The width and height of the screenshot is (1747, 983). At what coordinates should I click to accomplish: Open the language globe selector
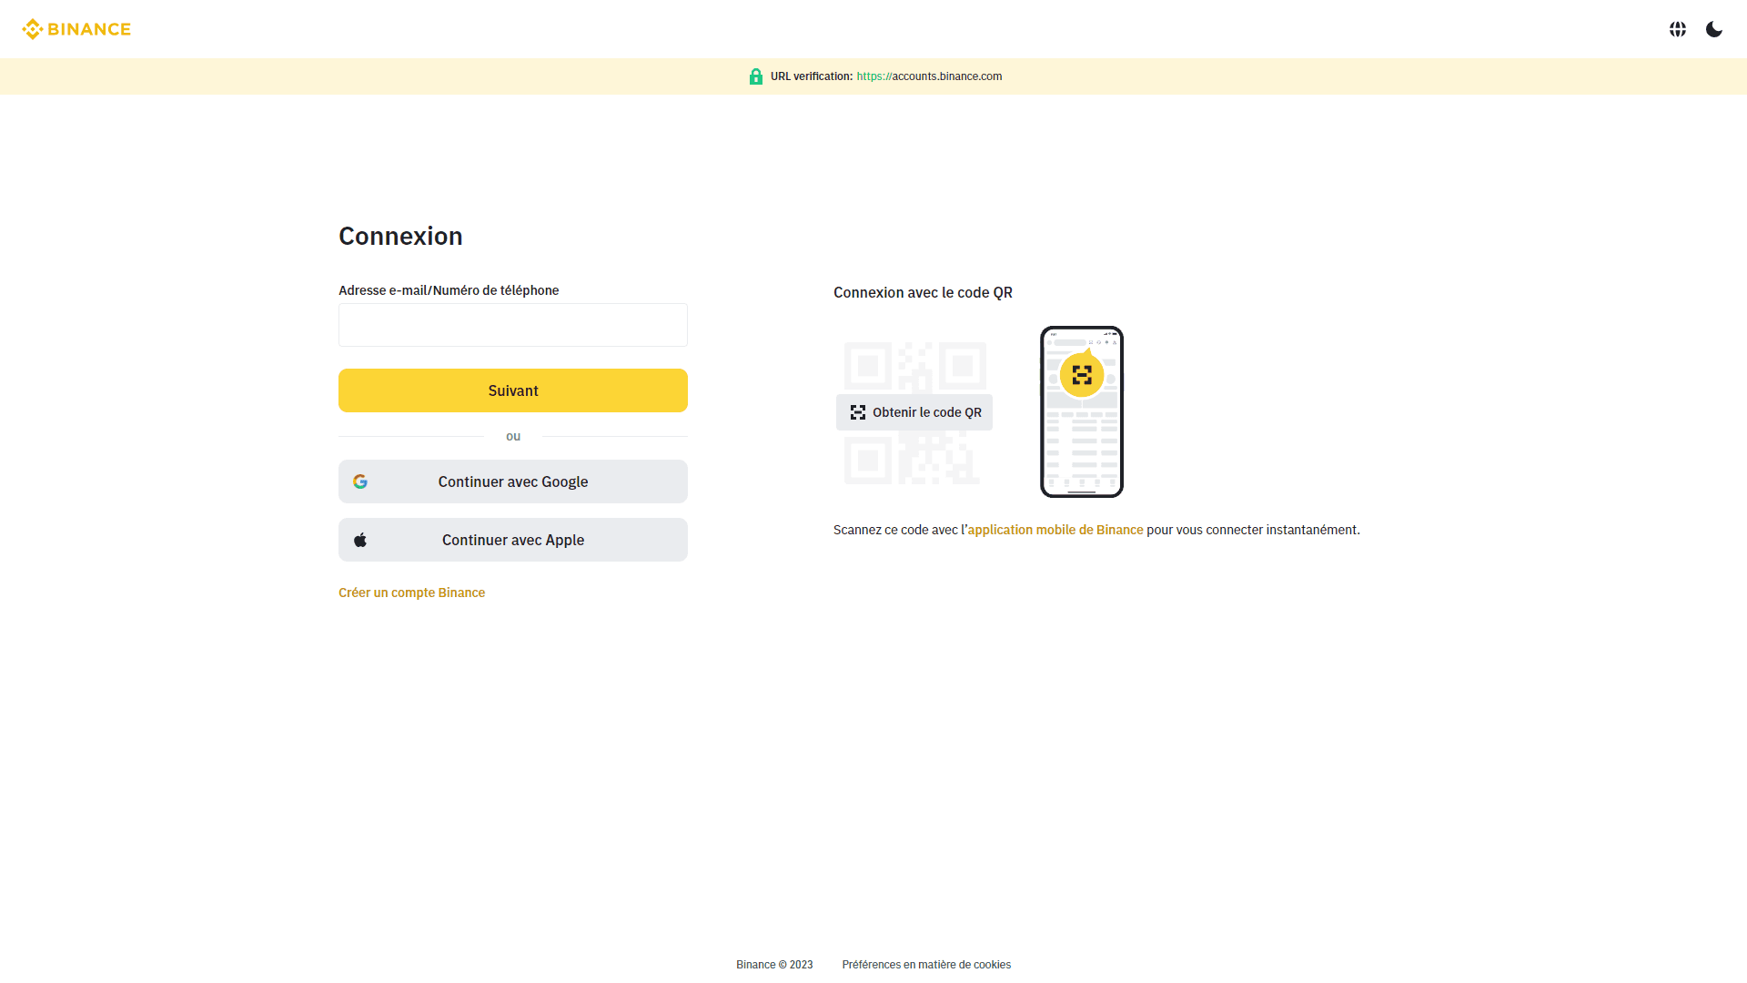tap(1678, 29)
